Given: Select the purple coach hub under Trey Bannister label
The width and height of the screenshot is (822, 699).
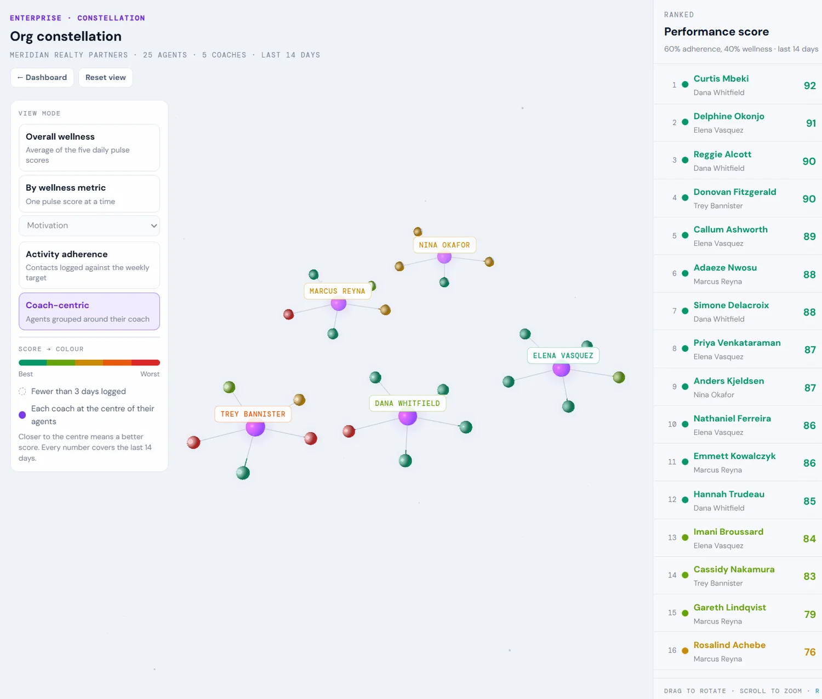Looking at the screenshot, I should 255,427.
